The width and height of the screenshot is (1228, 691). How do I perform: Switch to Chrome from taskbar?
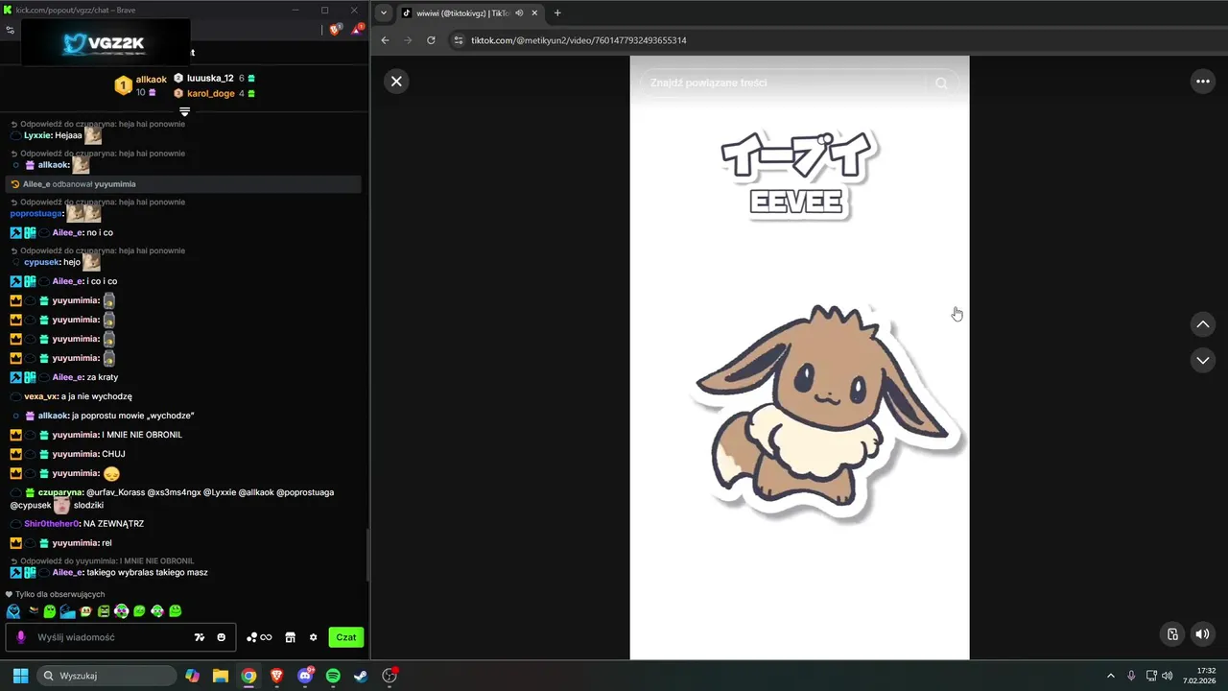click(248, 676)
